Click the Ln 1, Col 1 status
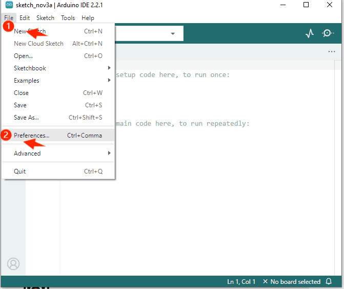Viewport: 344px width, 289px height. pyautogui.click(x=241, y=281)
